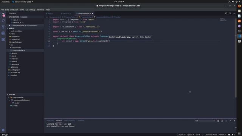242x136 pixels.
Task: Open the Selection menu
Action: tap(14, 9)
